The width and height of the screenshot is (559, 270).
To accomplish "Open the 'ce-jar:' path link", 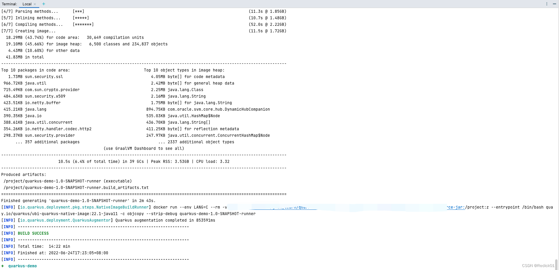I will [456, 207].
